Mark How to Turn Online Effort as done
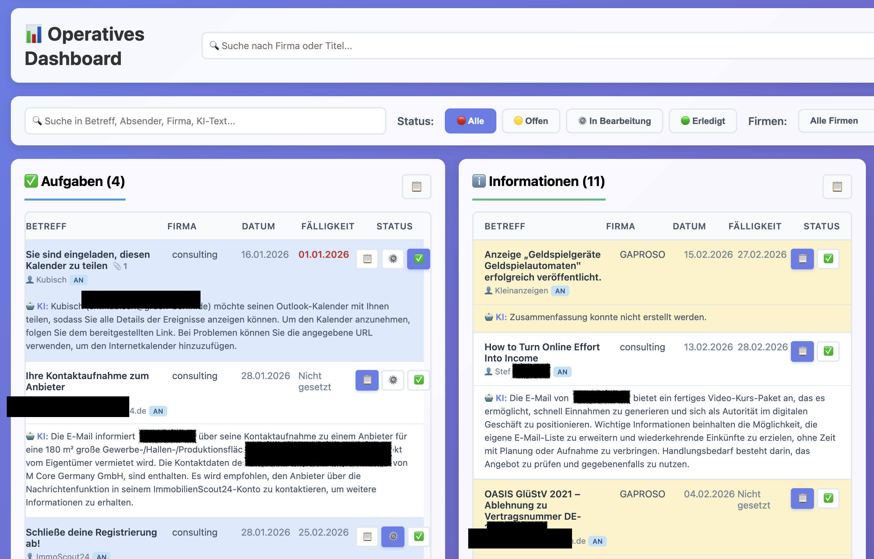 point(828,351)
